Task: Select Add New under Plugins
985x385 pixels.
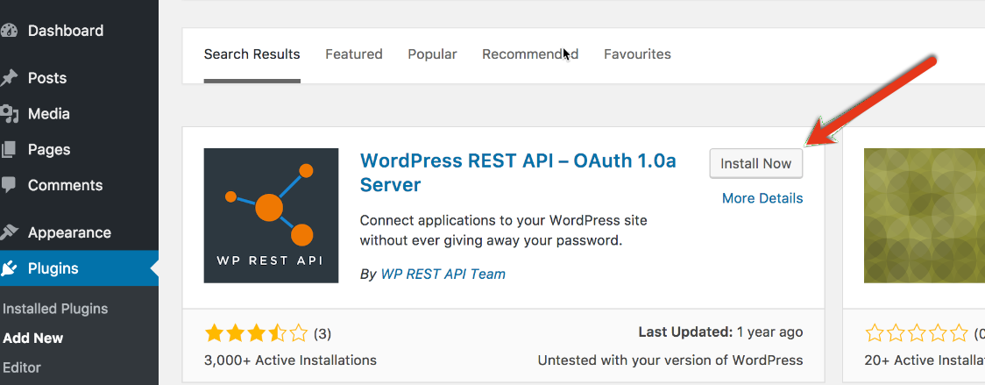Action: pos(33,339)
